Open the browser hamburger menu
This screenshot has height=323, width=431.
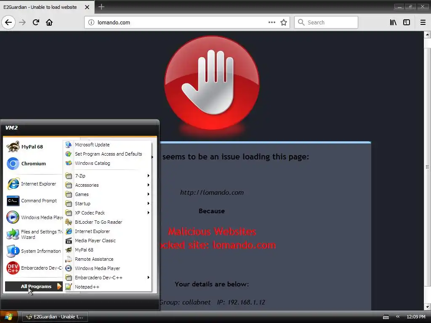click(423, 22)
